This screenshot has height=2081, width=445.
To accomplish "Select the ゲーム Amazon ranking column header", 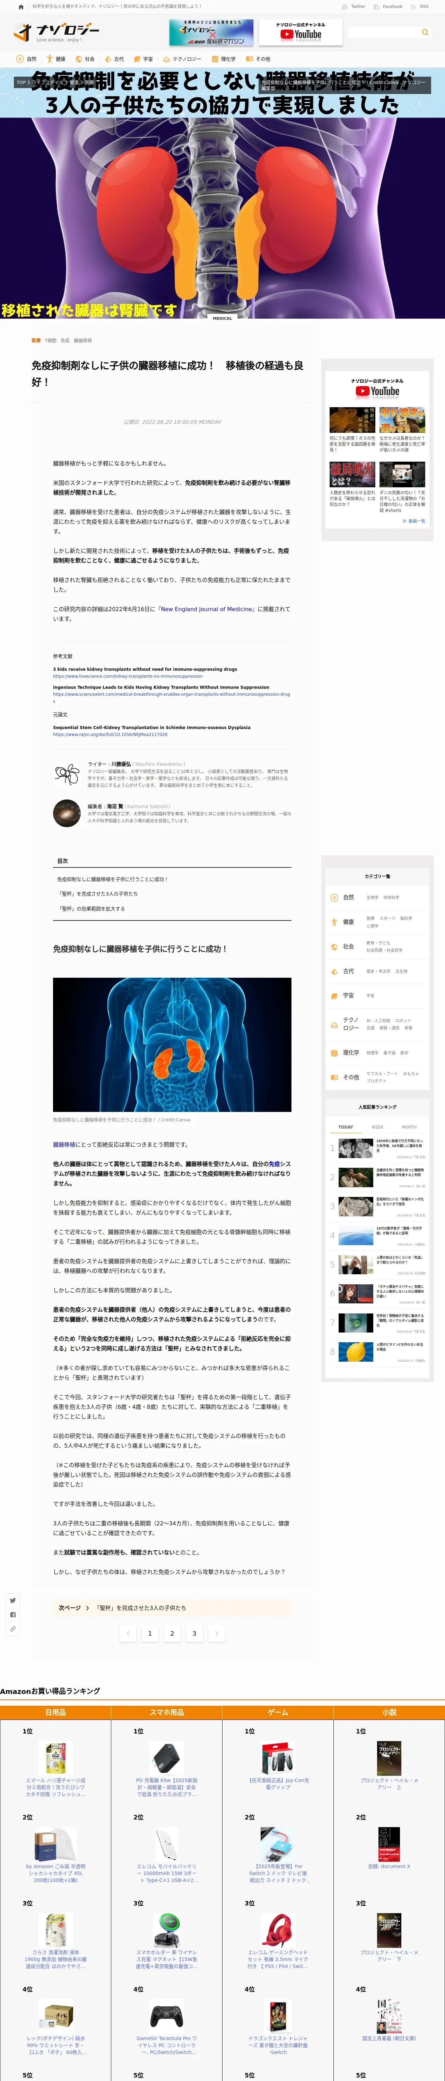I will [x=278, y=1712].
